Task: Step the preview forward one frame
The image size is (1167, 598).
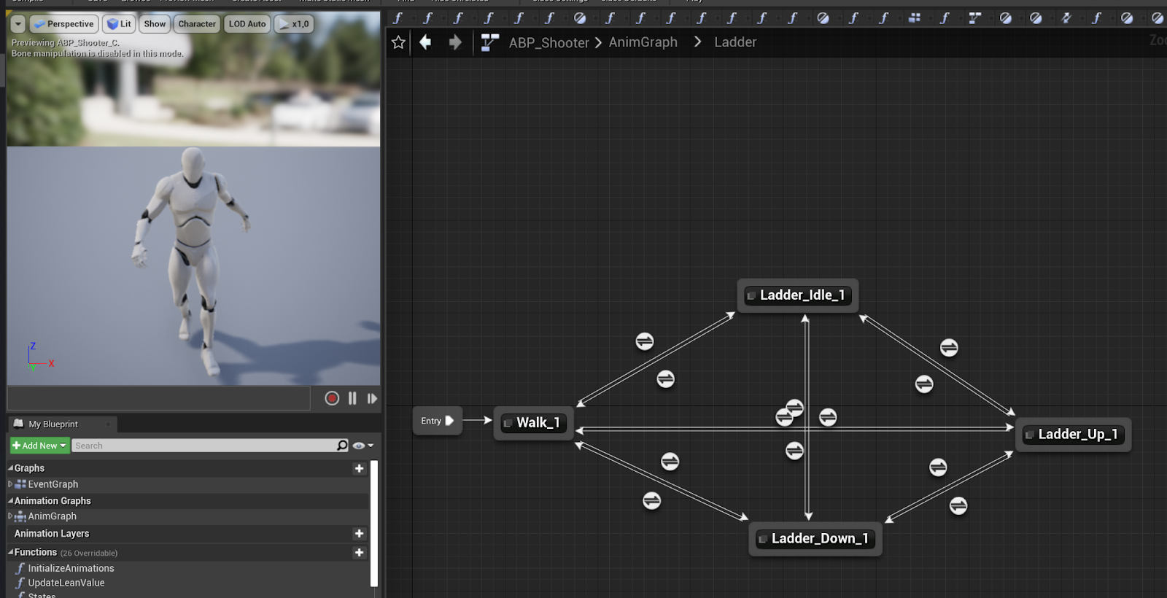Action: pyautogui.click(x=372, y=398)
